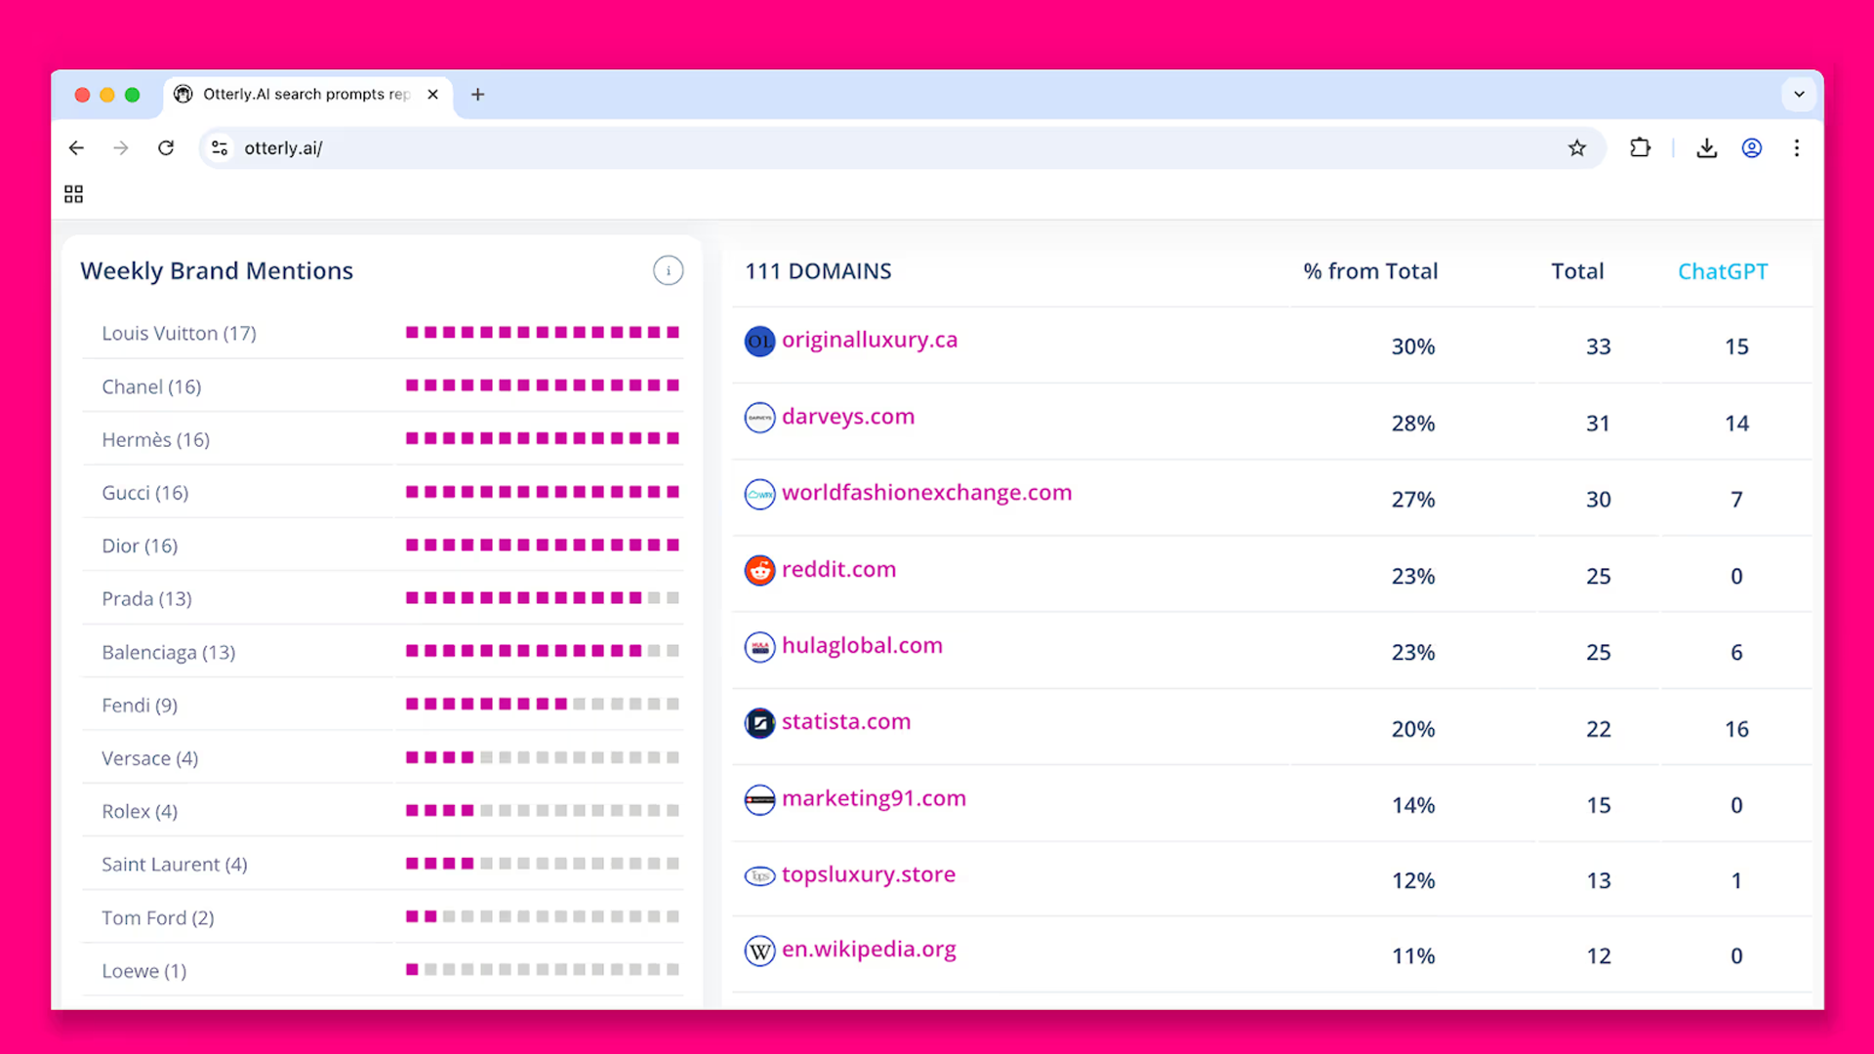Click the 27% value for worldfashionexchange.com
The height and width of the screenshot is (1054, 1874).
point(1412,500)
